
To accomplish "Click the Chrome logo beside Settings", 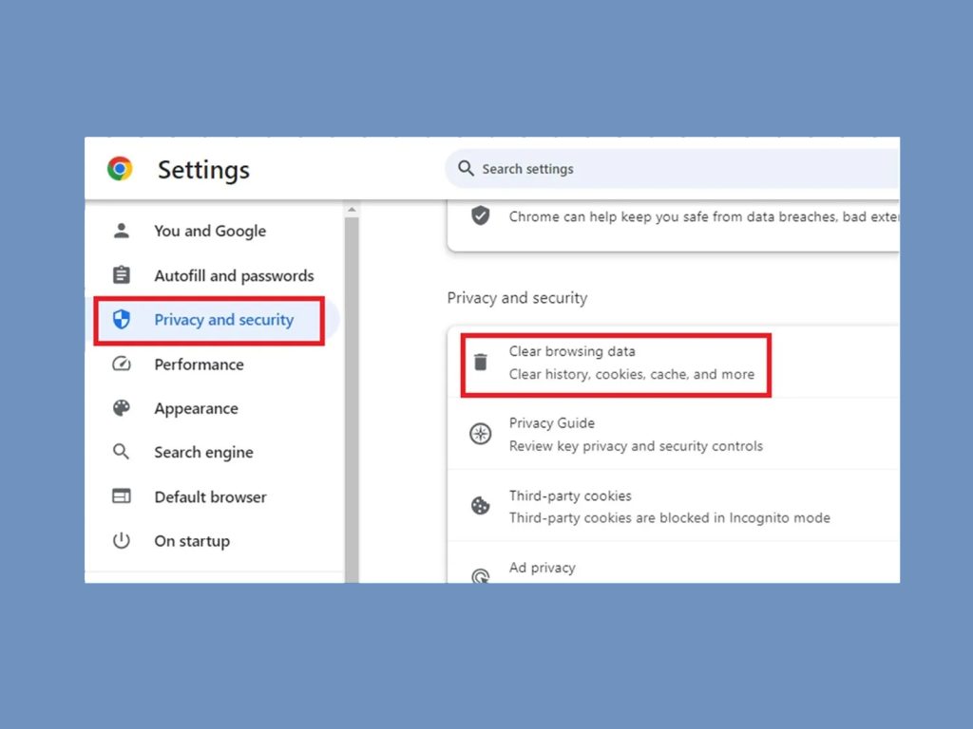I will 120,169.
